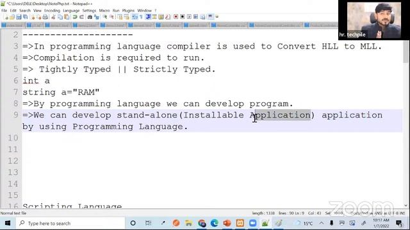The width and height of the screenshot is (410, 230).
Task: Click the Redo toolbar icon
Action: point(81,17)
